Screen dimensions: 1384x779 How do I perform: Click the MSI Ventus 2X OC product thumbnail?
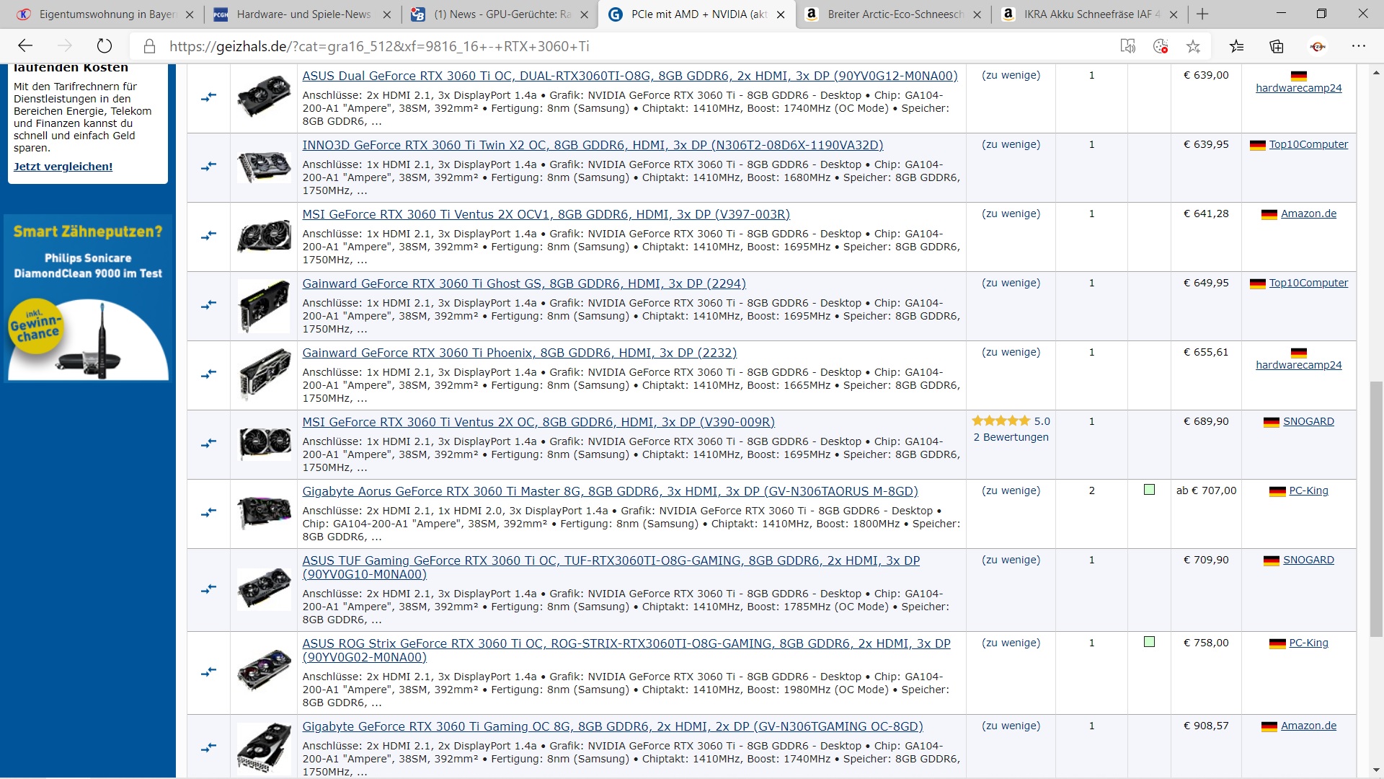(x=264, y=443)
